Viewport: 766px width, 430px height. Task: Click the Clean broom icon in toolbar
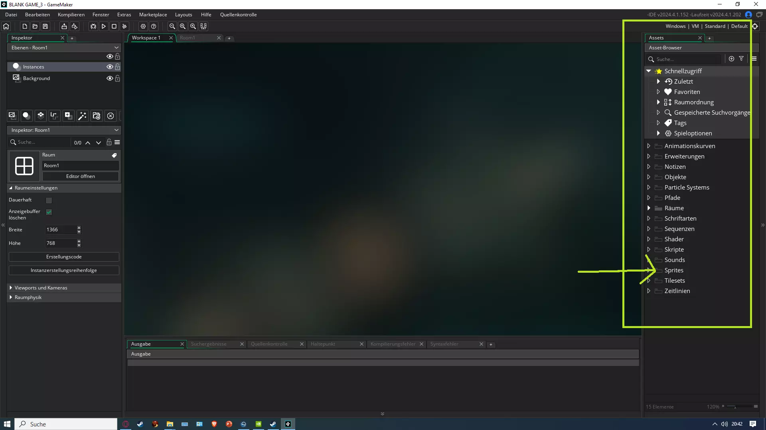124,26
